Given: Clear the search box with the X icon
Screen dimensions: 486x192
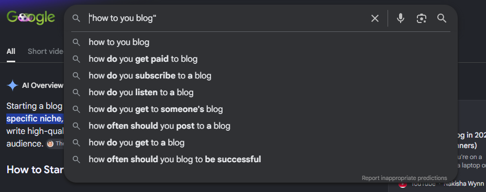Looking at the screenshot, I should [x=375, y=19].
